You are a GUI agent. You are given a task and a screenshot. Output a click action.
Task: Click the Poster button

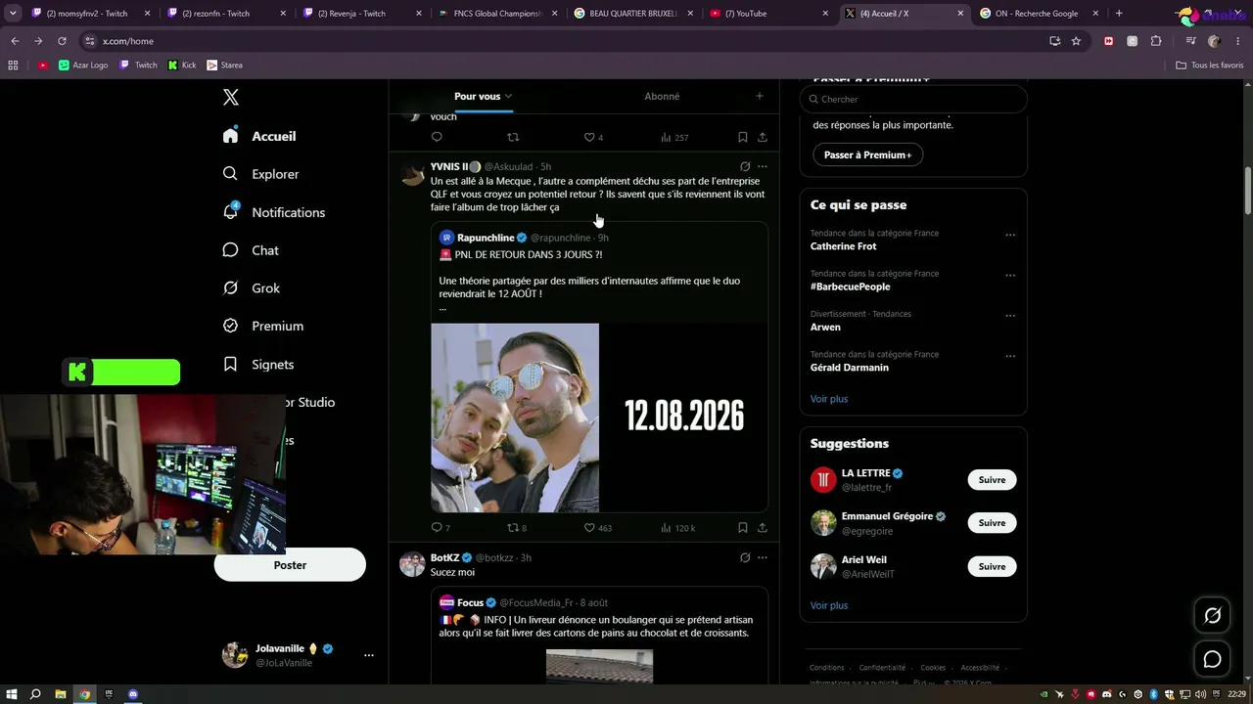[x=290, y=565]
